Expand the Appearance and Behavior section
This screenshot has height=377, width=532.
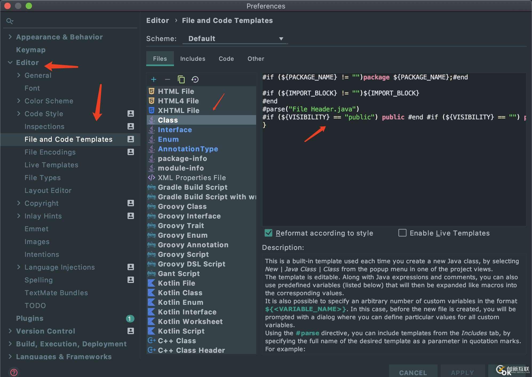[x=11, y=37]
